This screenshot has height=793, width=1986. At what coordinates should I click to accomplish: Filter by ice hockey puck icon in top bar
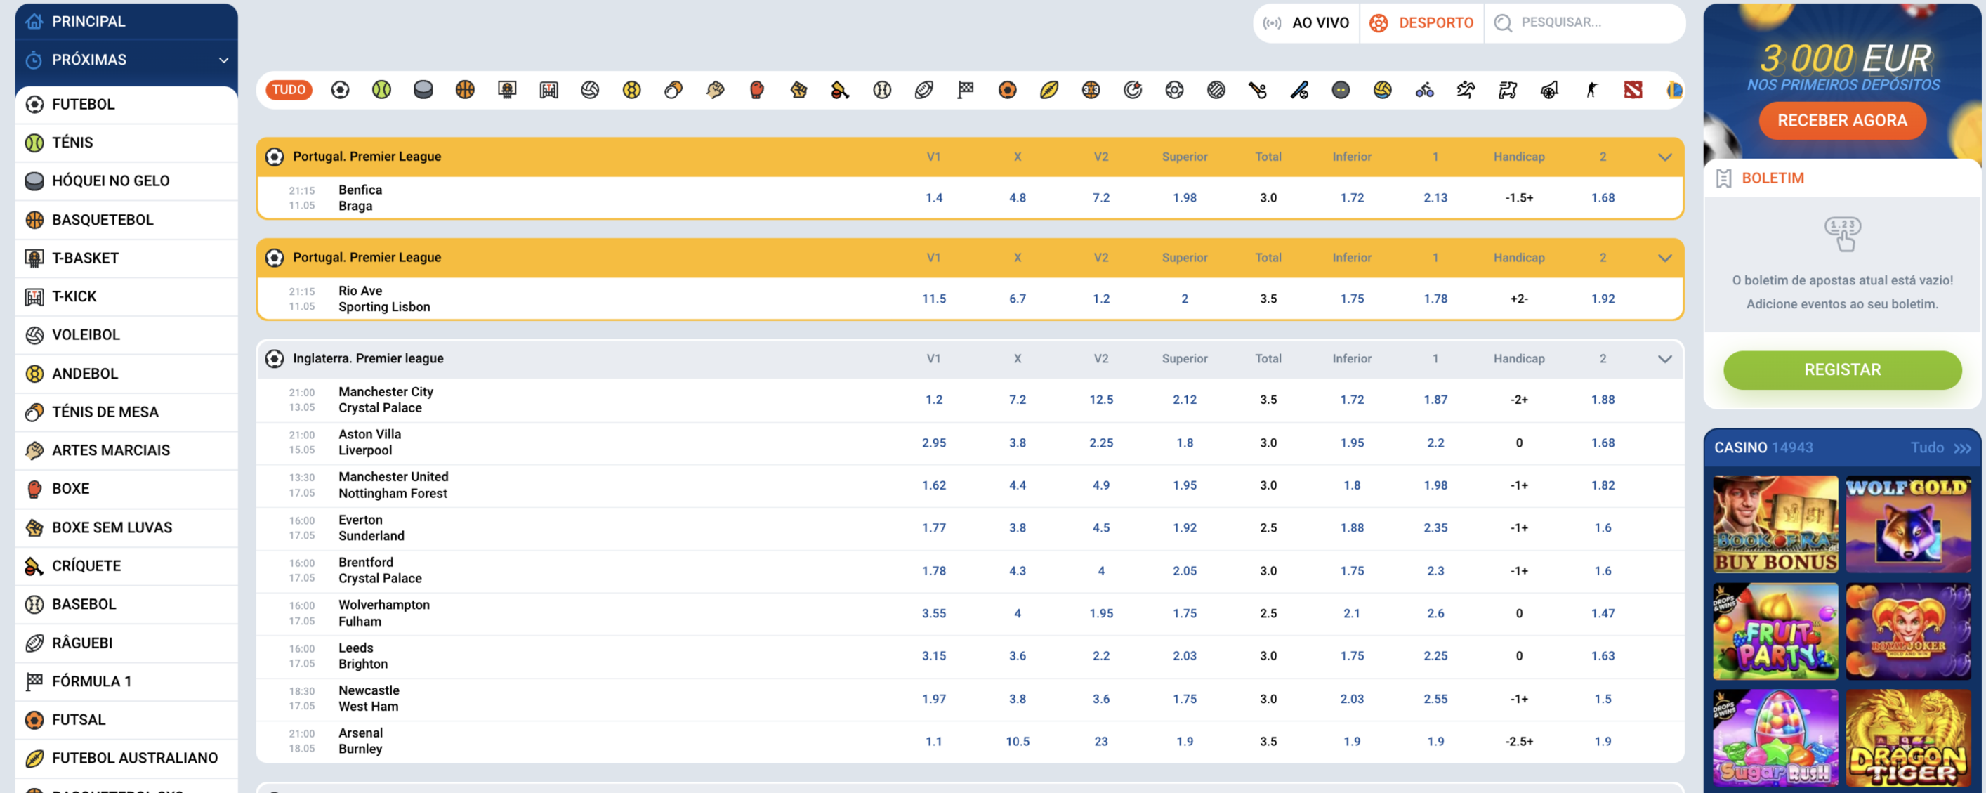tap(423, 89)
